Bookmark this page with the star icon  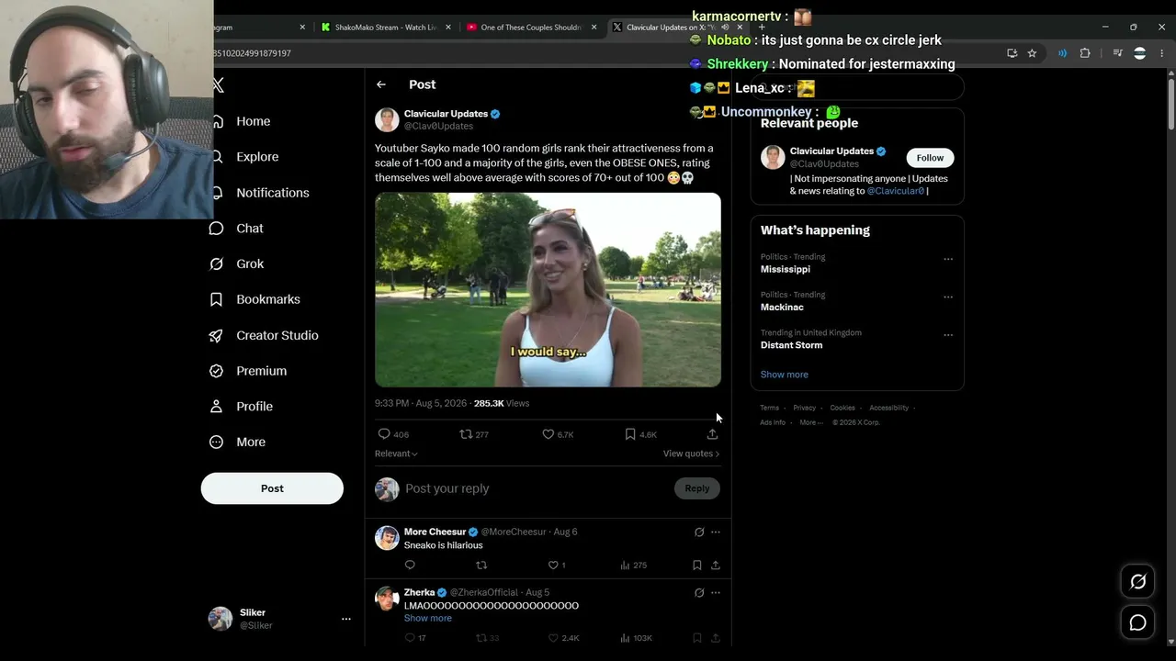(x=1032, y=53)
